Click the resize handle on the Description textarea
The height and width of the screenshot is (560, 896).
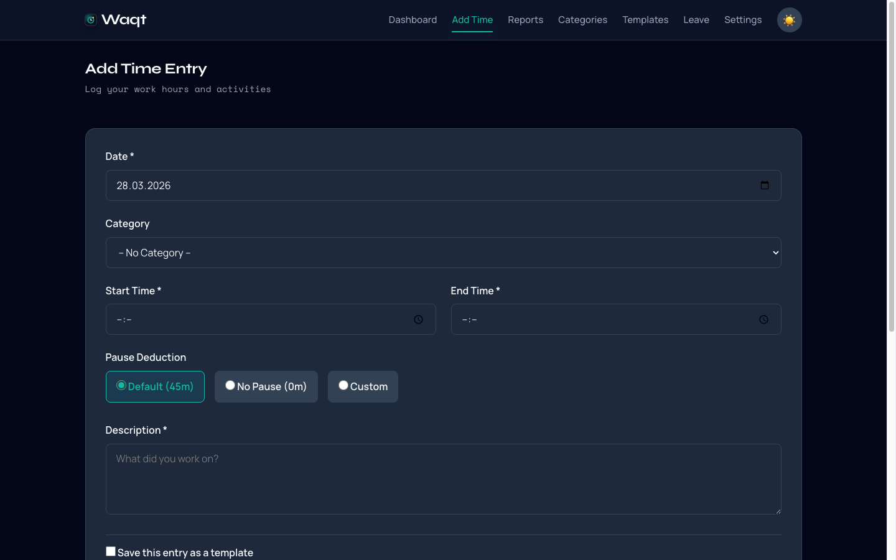click(778, 510)
